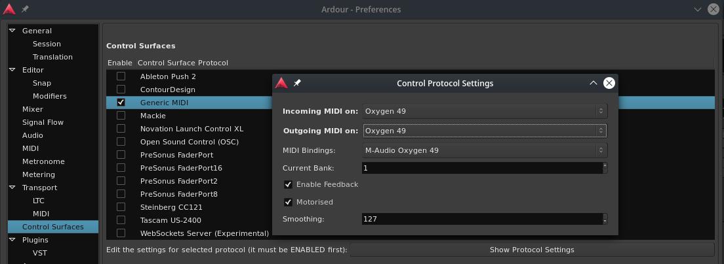The image size is (724, 264).
Task: Click the Current Bank input field
Action: tap(481, 168)
